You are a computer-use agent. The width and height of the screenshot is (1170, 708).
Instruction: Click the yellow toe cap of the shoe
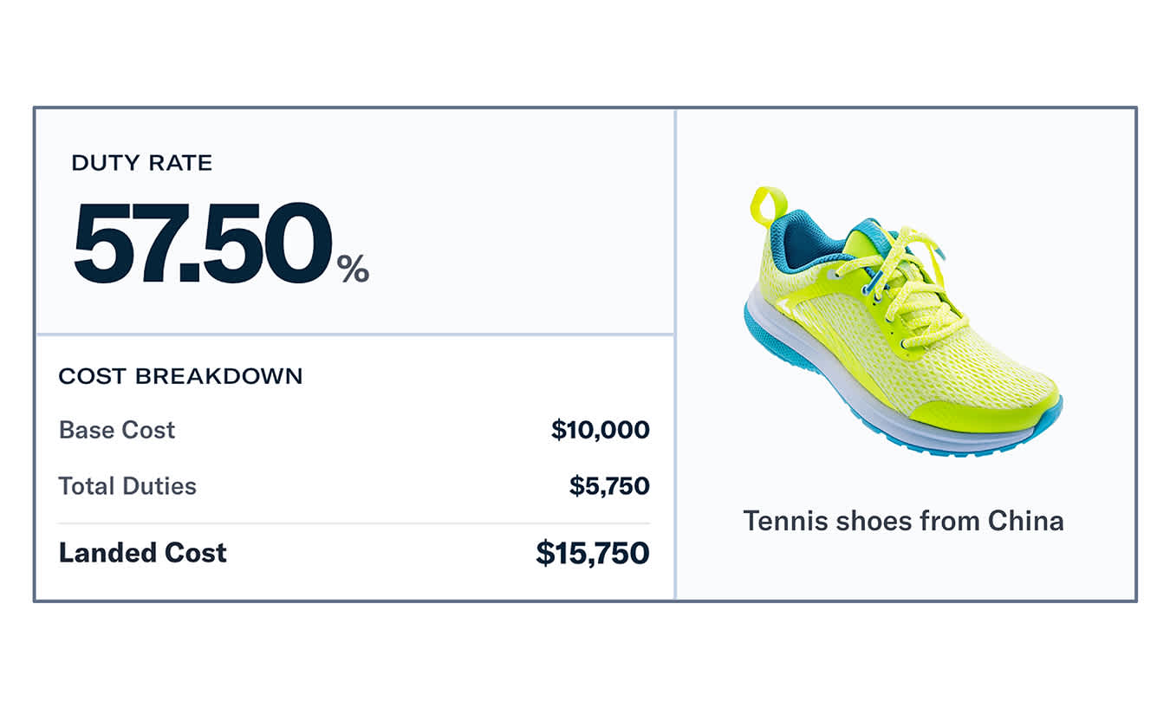pos(997,407)
